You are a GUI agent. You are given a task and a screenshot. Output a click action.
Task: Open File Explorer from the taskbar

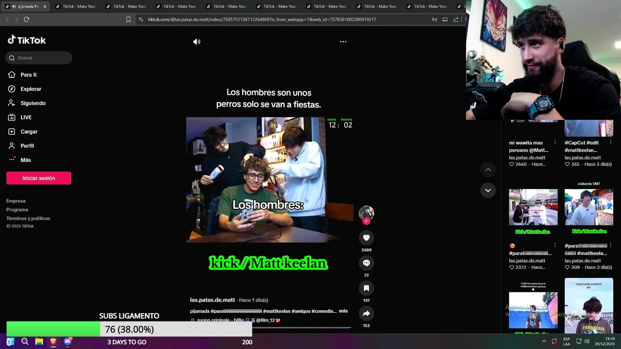39,342
